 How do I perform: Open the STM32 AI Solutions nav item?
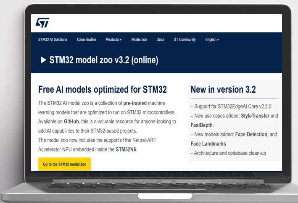pyautogui.click(x=53, y=40)
